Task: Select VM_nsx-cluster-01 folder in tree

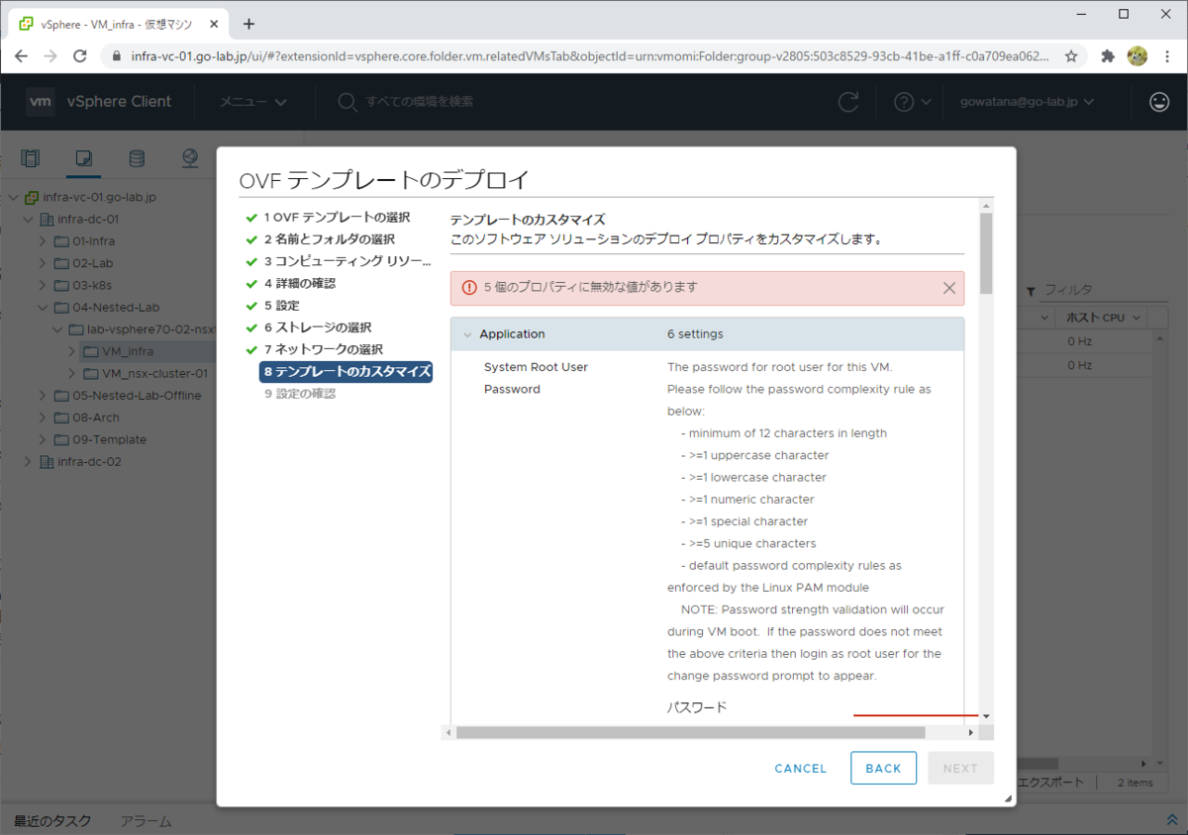Action: 154,374
